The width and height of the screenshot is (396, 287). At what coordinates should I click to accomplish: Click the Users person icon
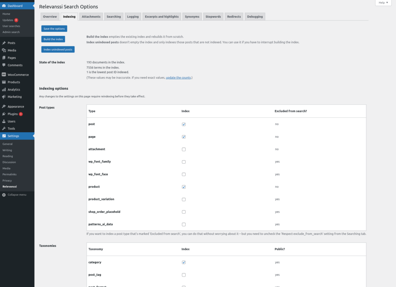coord(4,121)
